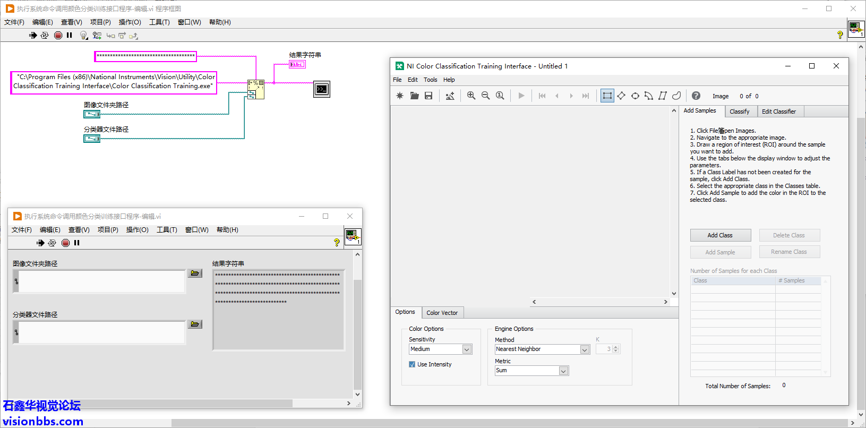Click the 分类器文件路径 path input field
Image resolution: width=866 pixels, height=428 pixels.
pyautogui.click(x=101, y=332)
